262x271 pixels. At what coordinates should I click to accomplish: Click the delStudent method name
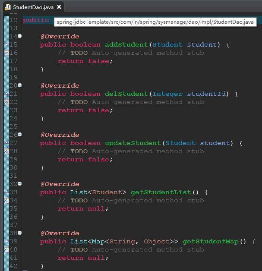[126, 94]
